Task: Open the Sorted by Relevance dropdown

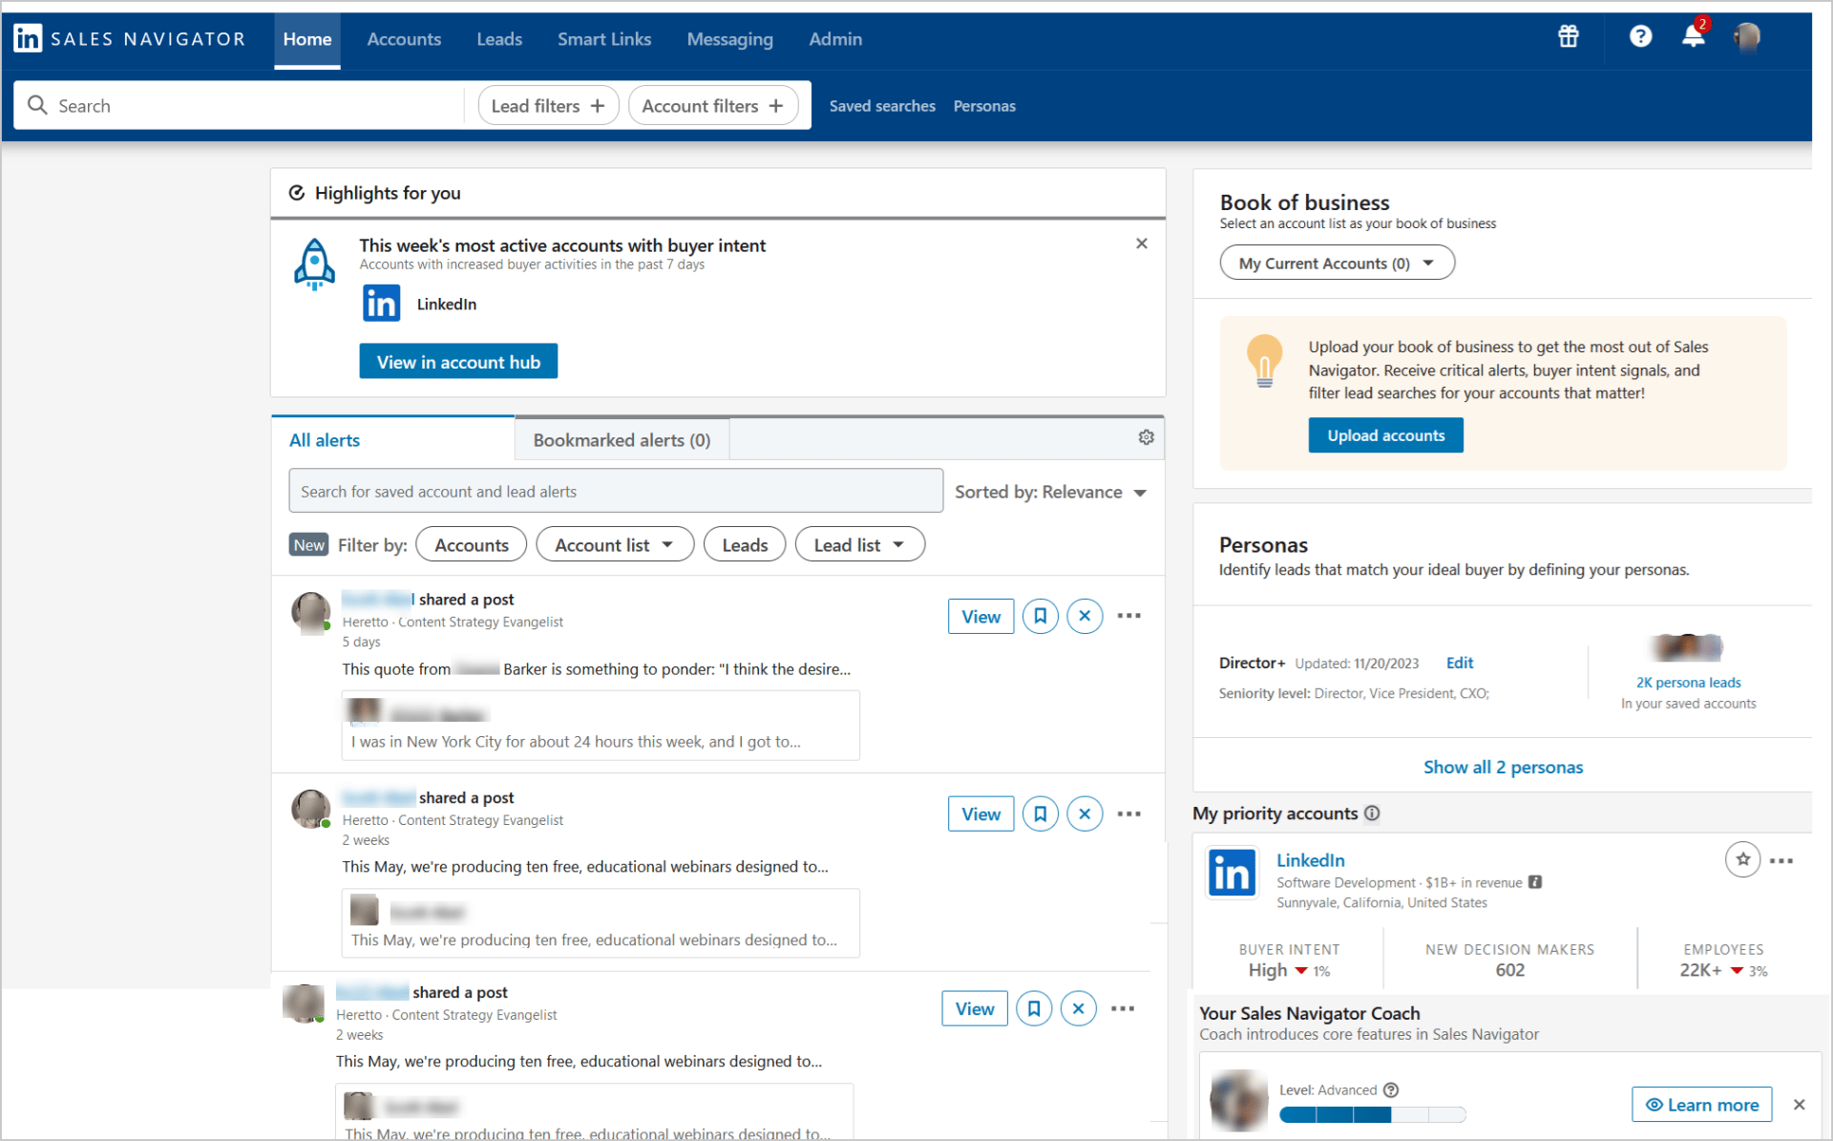Action: 1051,492
